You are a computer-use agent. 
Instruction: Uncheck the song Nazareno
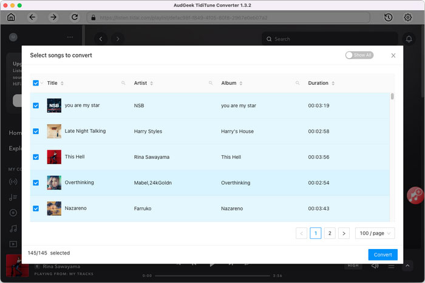coord(36,208)
